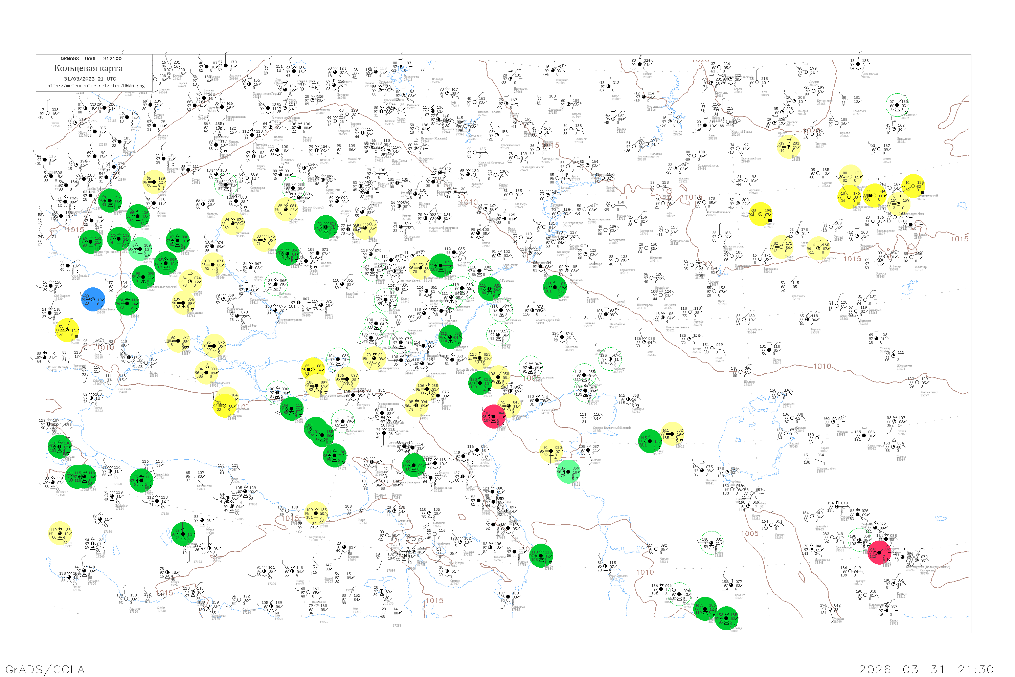The image size is (1015, 677).
Task: Select the light green station circle at Актау 38111
Action: 568,472
